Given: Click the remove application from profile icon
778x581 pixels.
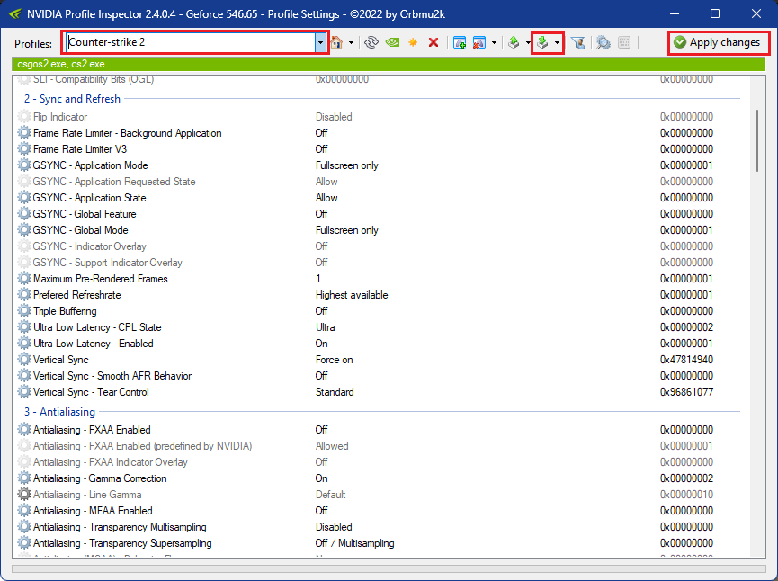Looking at the screenshot, I should click(478, 42).
